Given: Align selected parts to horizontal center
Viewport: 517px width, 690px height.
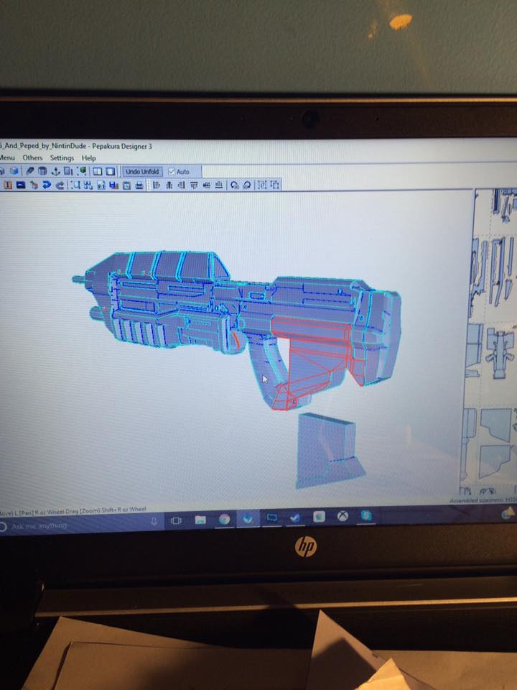Looking at the screenshot, I should tap(169, 185).
